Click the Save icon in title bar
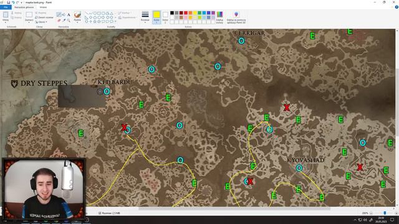399x224 pixels. [8, 2]
